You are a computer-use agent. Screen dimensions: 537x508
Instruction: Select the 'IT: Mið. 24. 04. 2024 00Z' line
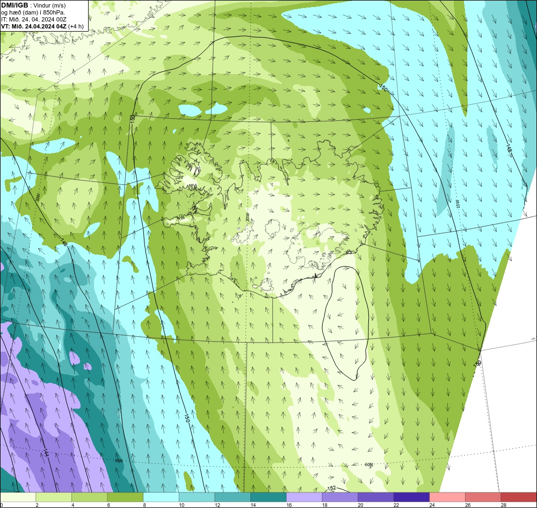click(33, 19)
